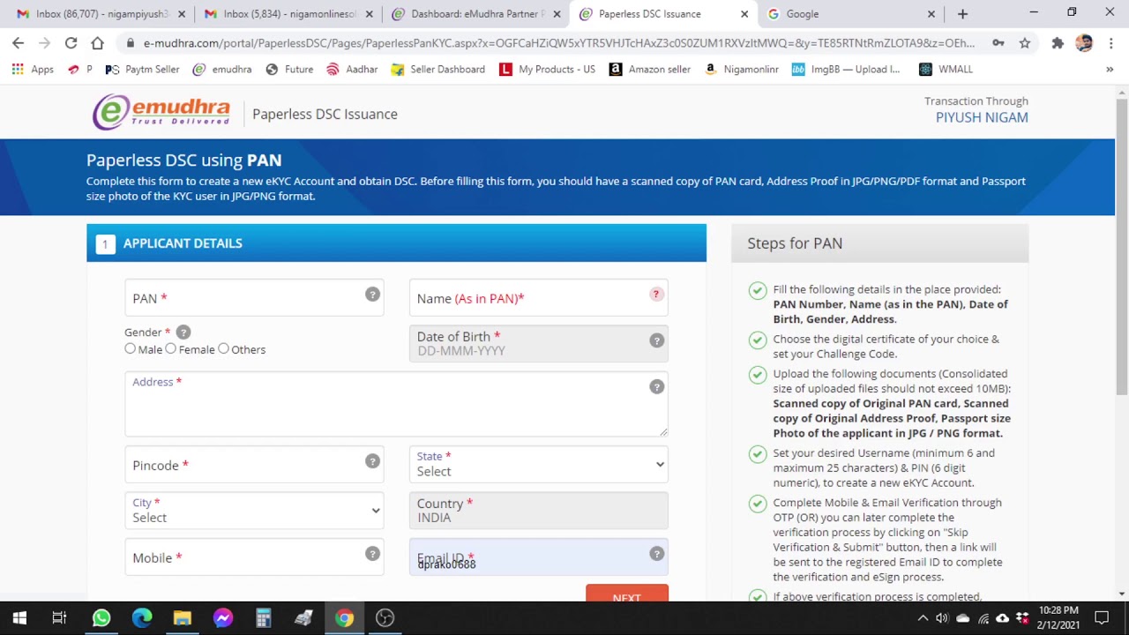This screenshot has width=1129, height=635.
Task: Open File Explorer from taskbar
Action: coord(183,618)
